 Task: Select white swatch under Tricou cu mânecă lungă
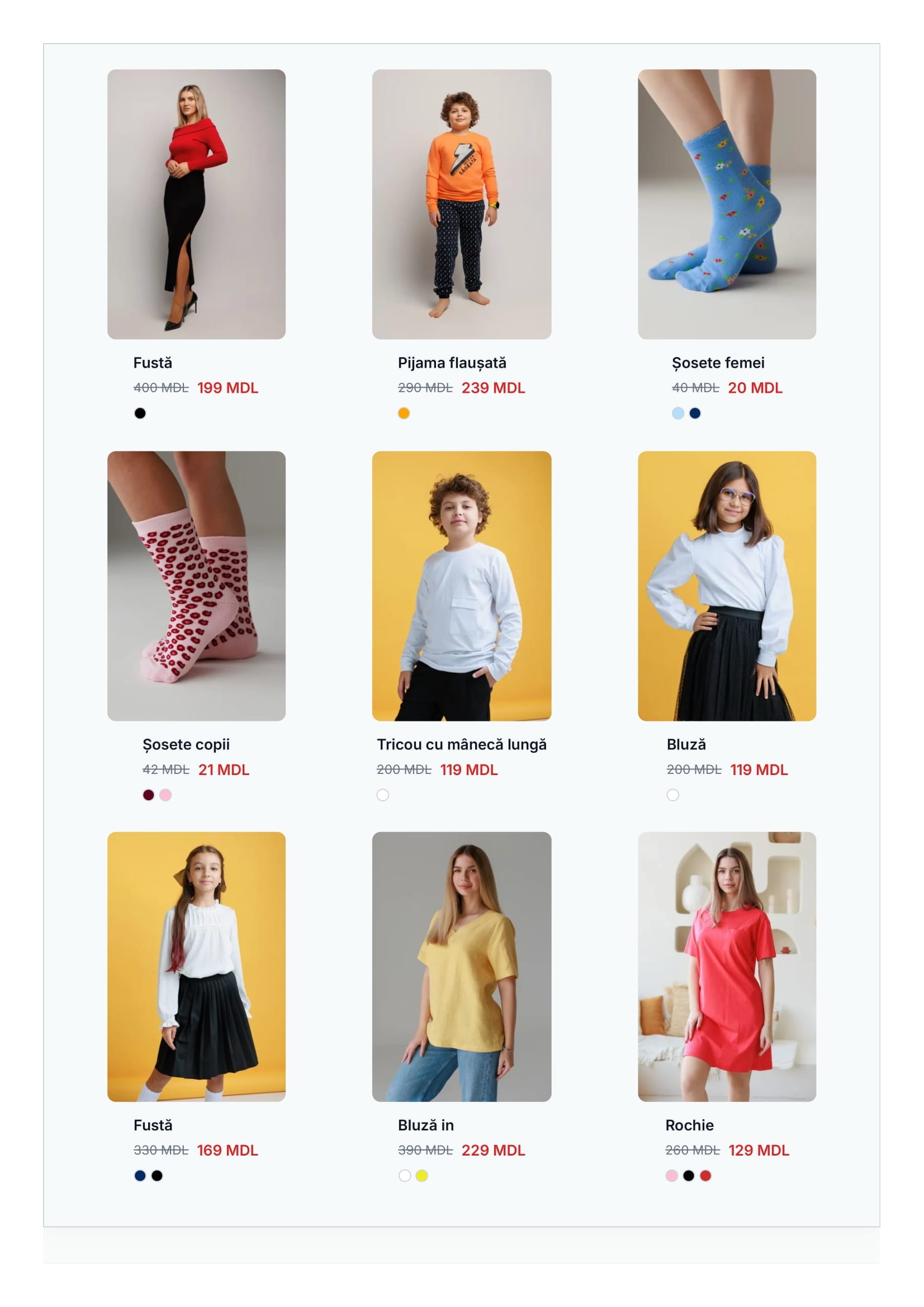click(x=382, y=795)
